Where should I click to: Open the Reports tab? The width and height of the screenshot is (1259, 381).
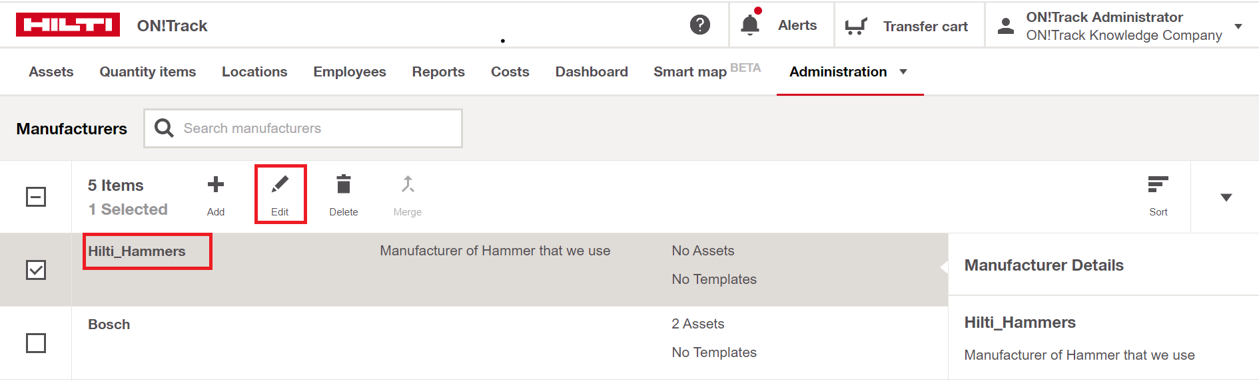(438, 72)
